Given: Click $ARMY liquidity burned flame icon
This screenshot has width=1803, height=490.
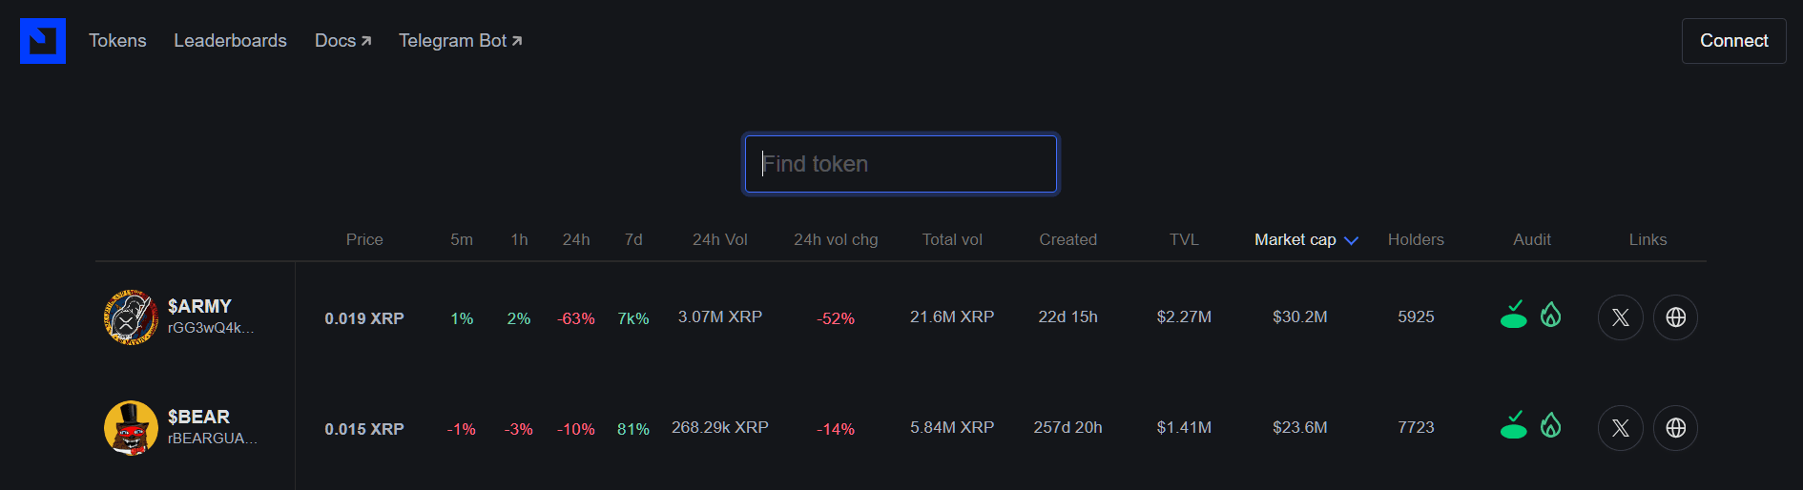Looking at the screenshot, I should pyautogui.click(x=1551, y=315).
